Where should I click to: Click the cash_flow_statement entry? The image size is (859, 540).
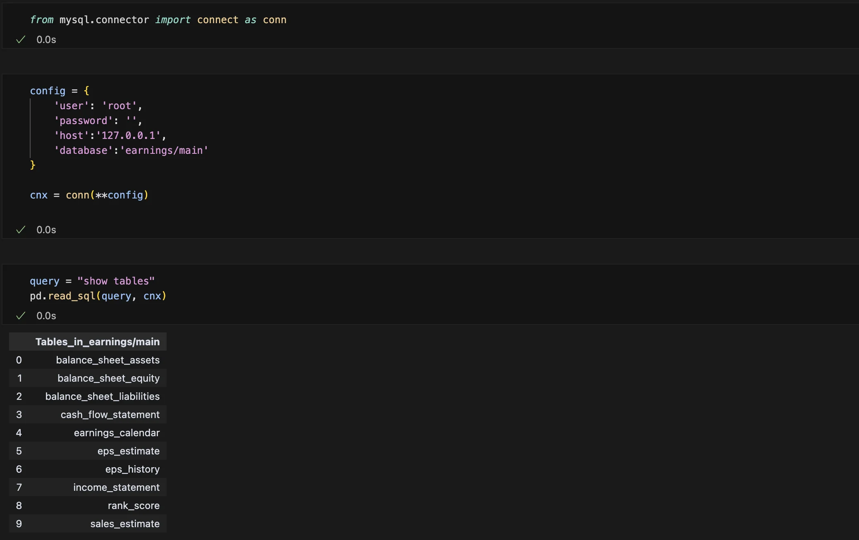[x=110, y=415]
